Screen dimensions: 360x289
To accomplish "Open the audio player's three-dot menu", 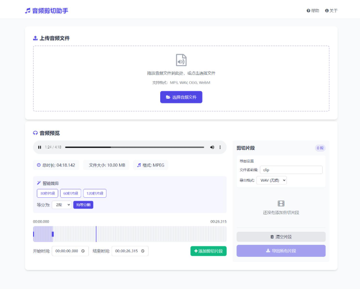I will coord(220,147).
